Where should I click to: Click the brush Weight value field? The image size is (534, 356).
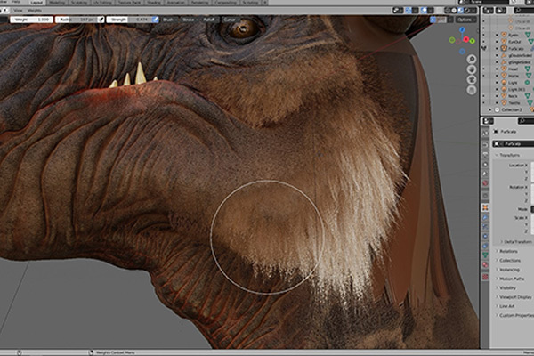click(31, 20)
